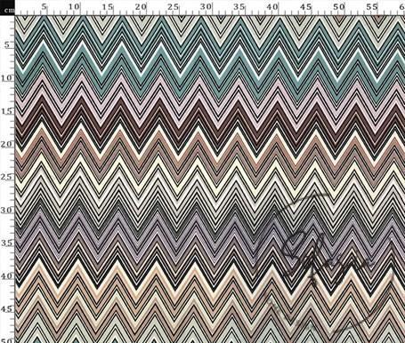The height and width of the screenshot is (343, 405).
Task: Select the 15 mark on top ruler
Action: [x=109, y=6]
